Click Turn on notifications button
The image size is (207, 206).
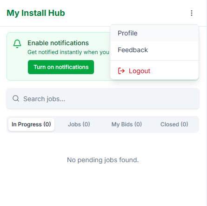click(61, 67)
